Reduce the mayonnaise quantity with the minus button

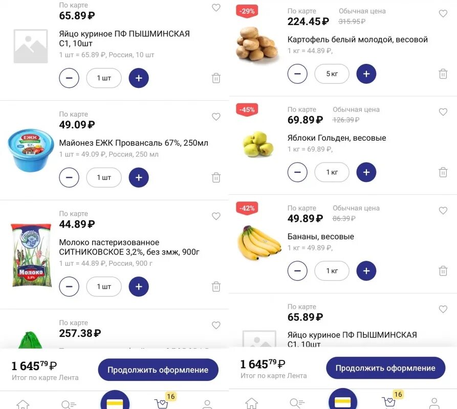pyautogui.click(x=69, y=177)
